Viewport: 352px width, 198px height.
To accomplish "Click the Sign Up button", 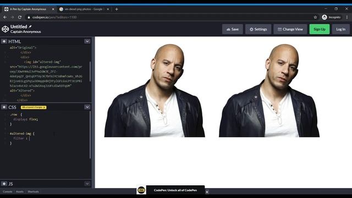I will pos(320,29).
